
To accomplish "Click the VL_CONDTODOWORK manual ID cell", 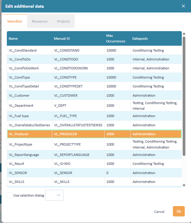I will pyautogui.click(x=78, y=68).
